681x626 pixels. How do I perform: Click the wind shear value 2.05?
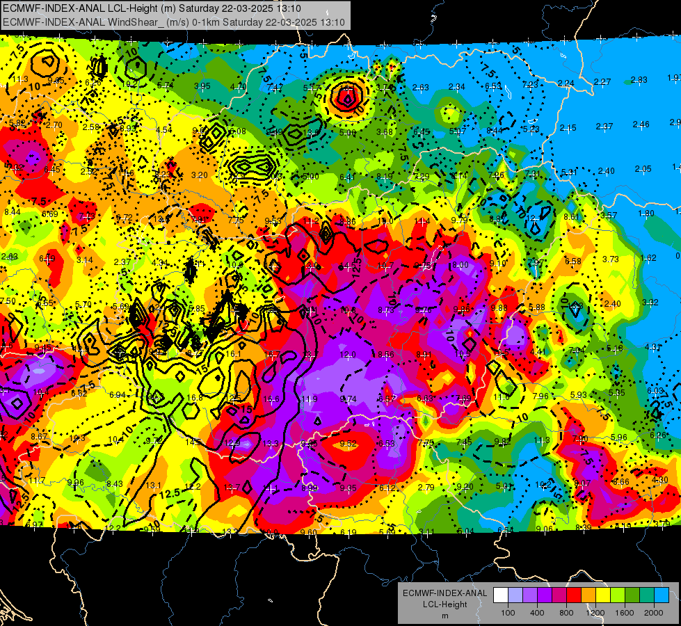click(x=643, y=168)
